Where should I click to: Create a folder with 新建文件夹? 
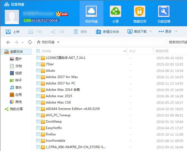pyautogui.click(x=107, y=32)
